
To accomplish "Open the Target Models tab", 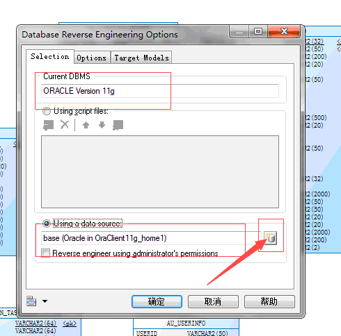I will point(141,58).
